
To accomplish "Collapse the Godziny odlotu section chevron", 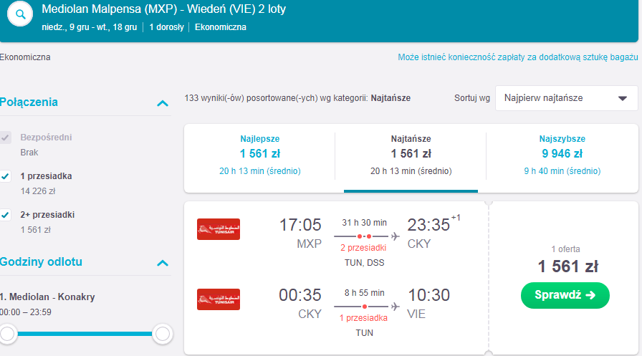I will tap(163, 263).
